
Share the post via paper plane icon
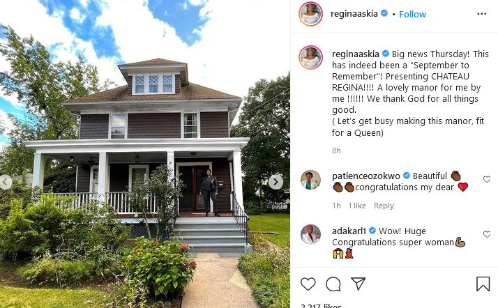359,284
